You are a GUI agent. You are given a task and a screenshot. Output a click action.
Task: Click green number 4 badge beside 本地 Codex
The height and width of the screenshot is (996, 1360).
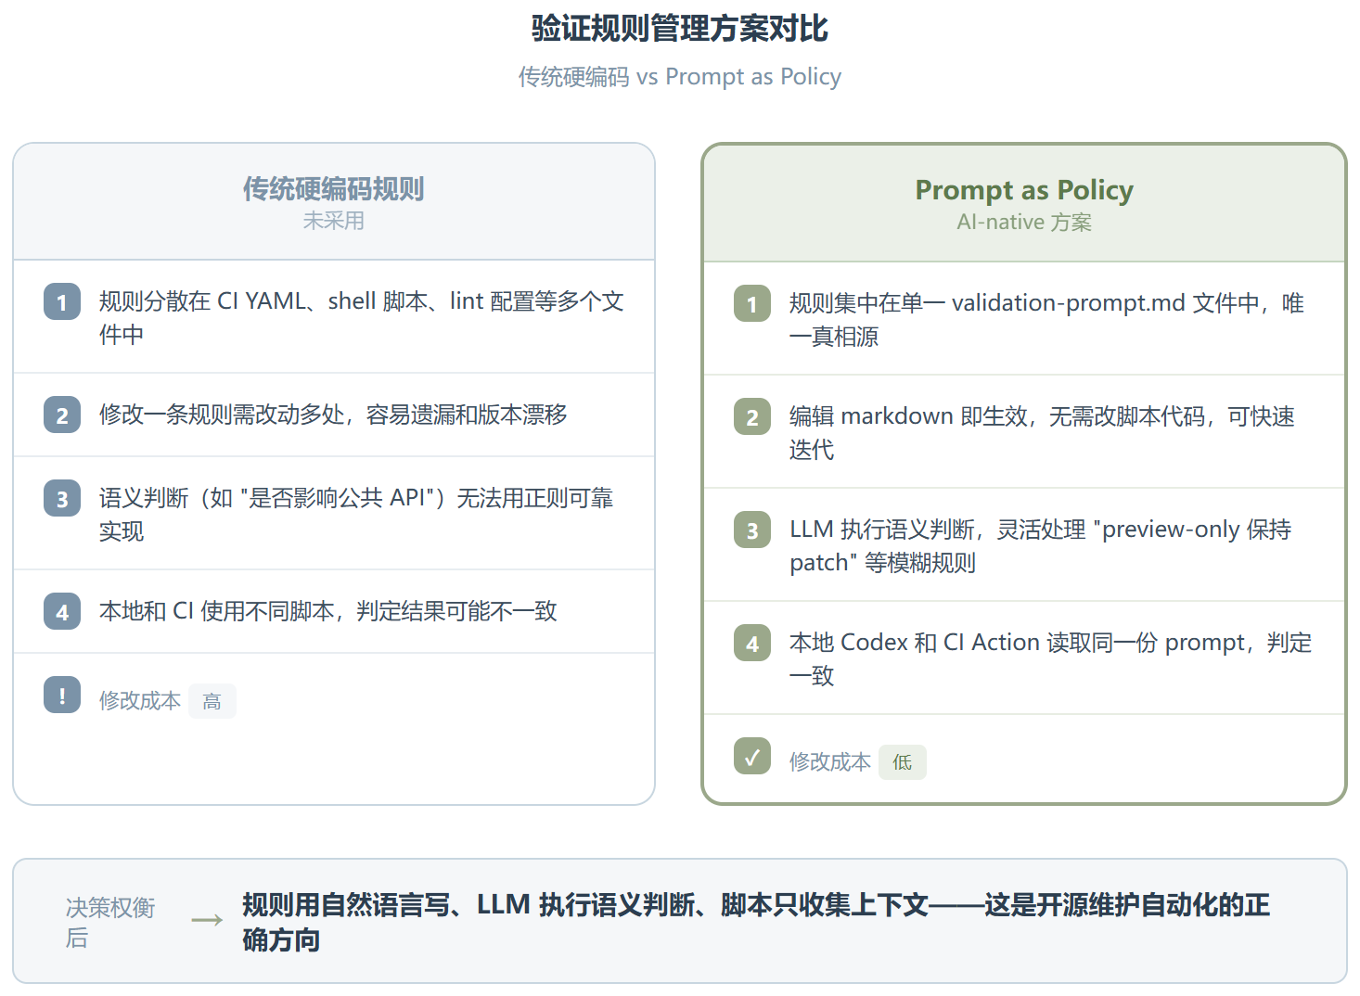(752, 643)
